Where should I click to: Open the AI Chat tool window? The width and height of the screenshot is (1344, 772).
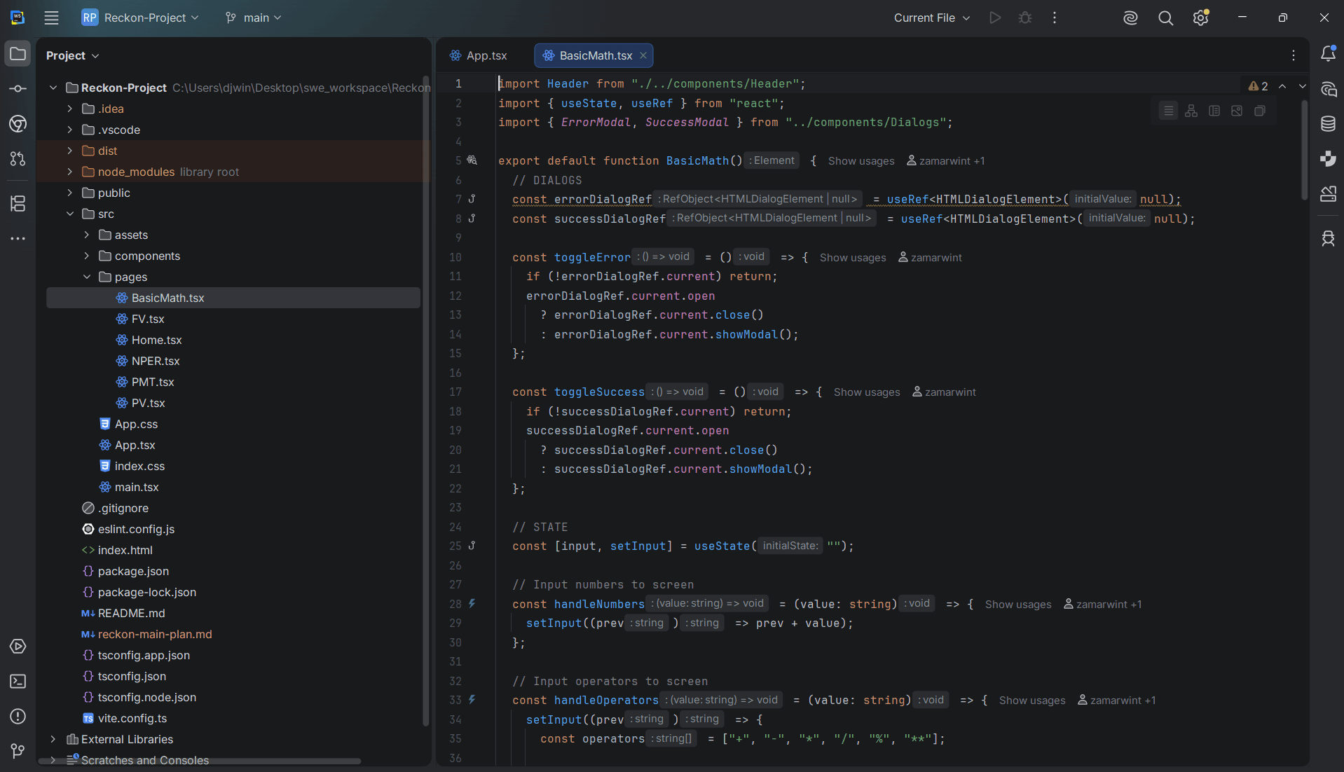click(x=1328, y=90)
